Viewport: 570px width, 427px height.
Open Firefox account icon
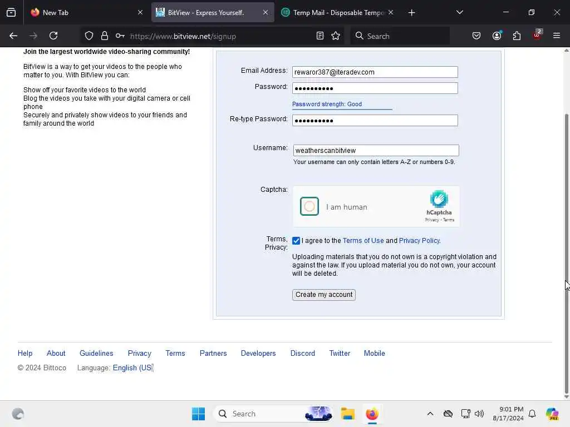coord(497,36)
